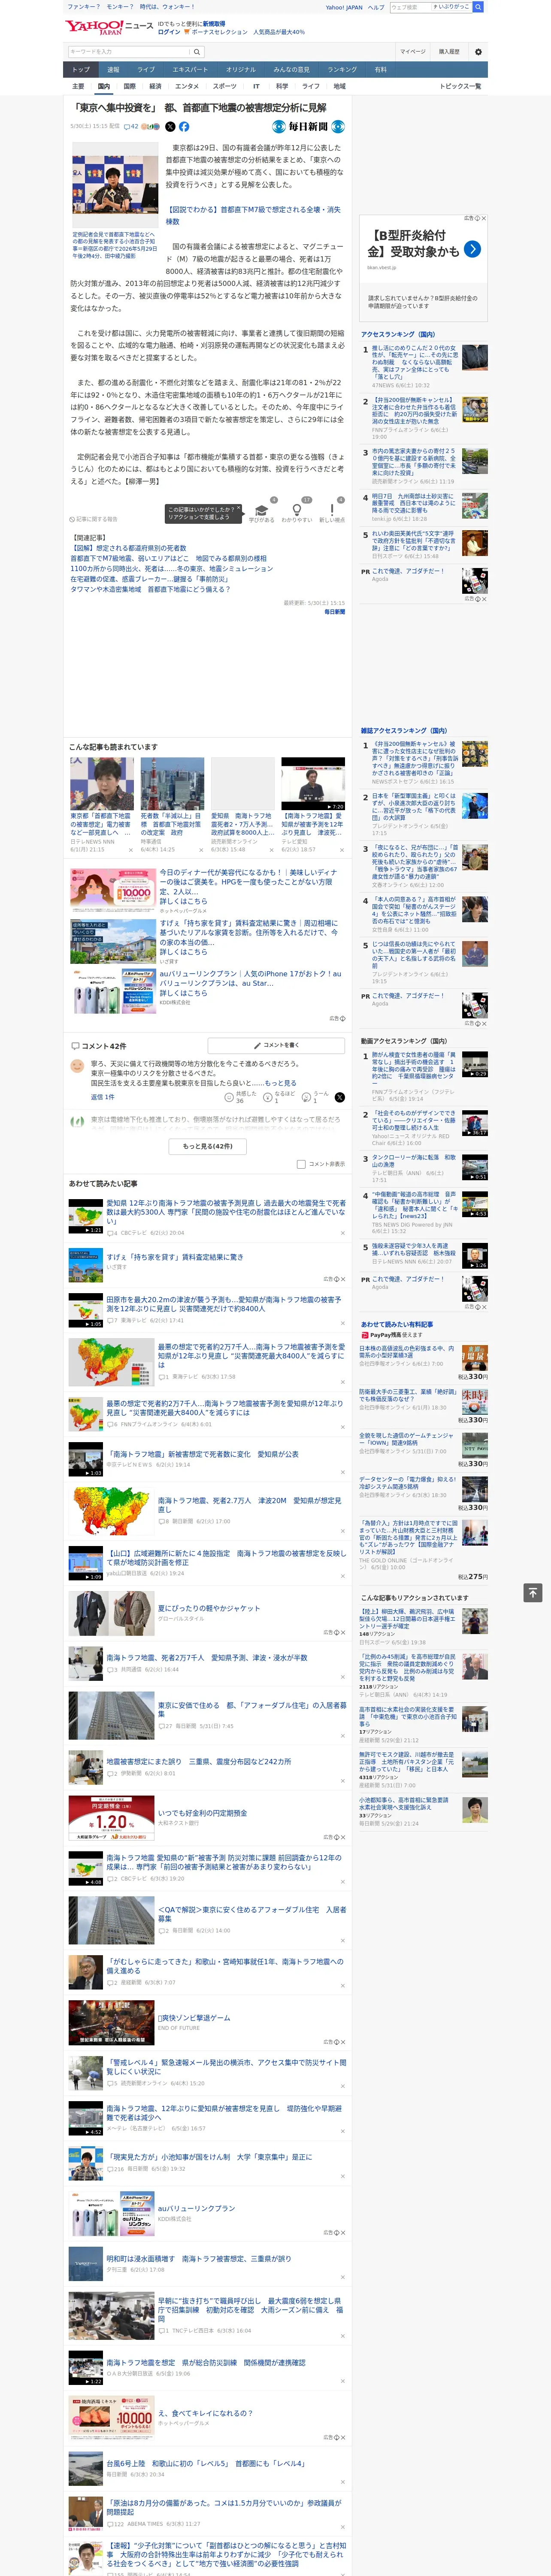Click the back-to-top arrow button
The width and height of the screenshot is (551, 2576).
tap(533, 1592)
